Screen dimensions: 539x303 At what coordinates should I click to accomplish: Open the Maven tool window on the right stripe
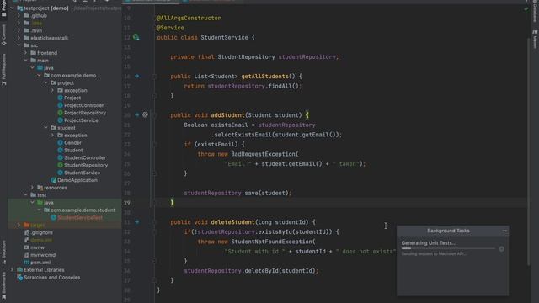click(x=535, y=40)
